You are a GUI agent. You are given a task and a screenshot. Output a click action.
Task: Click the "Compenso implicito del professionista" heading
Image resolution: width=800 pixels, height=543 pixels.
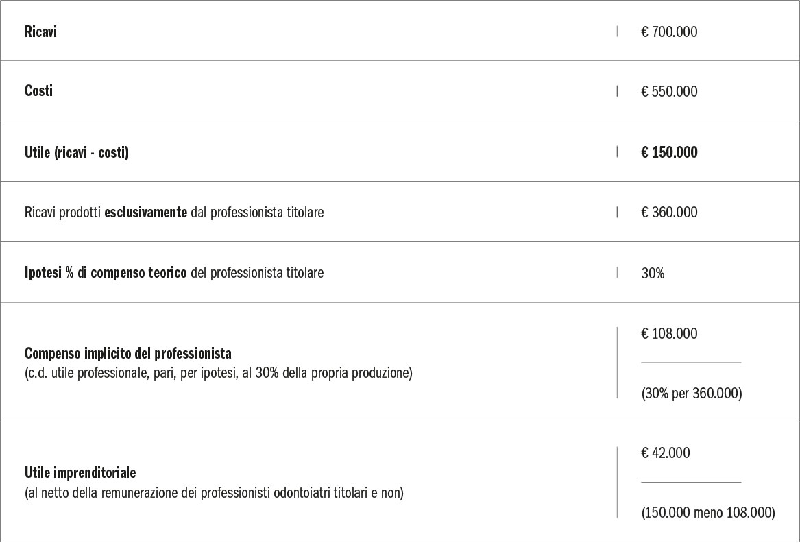tap(128, 354)
